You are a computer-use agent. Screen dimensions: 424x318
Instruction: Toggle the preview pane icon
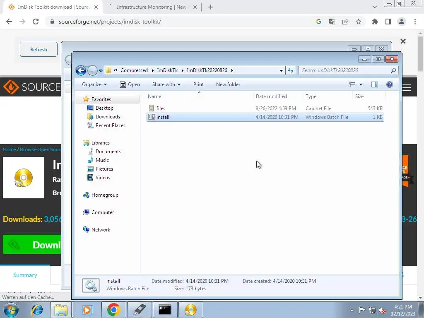click(x=374, y=84)
